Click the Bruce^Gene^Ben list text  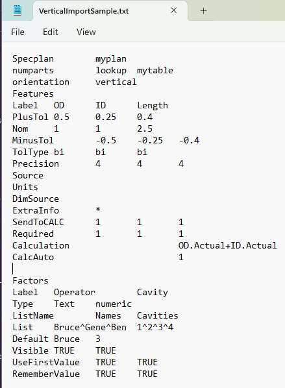(90, 327)
